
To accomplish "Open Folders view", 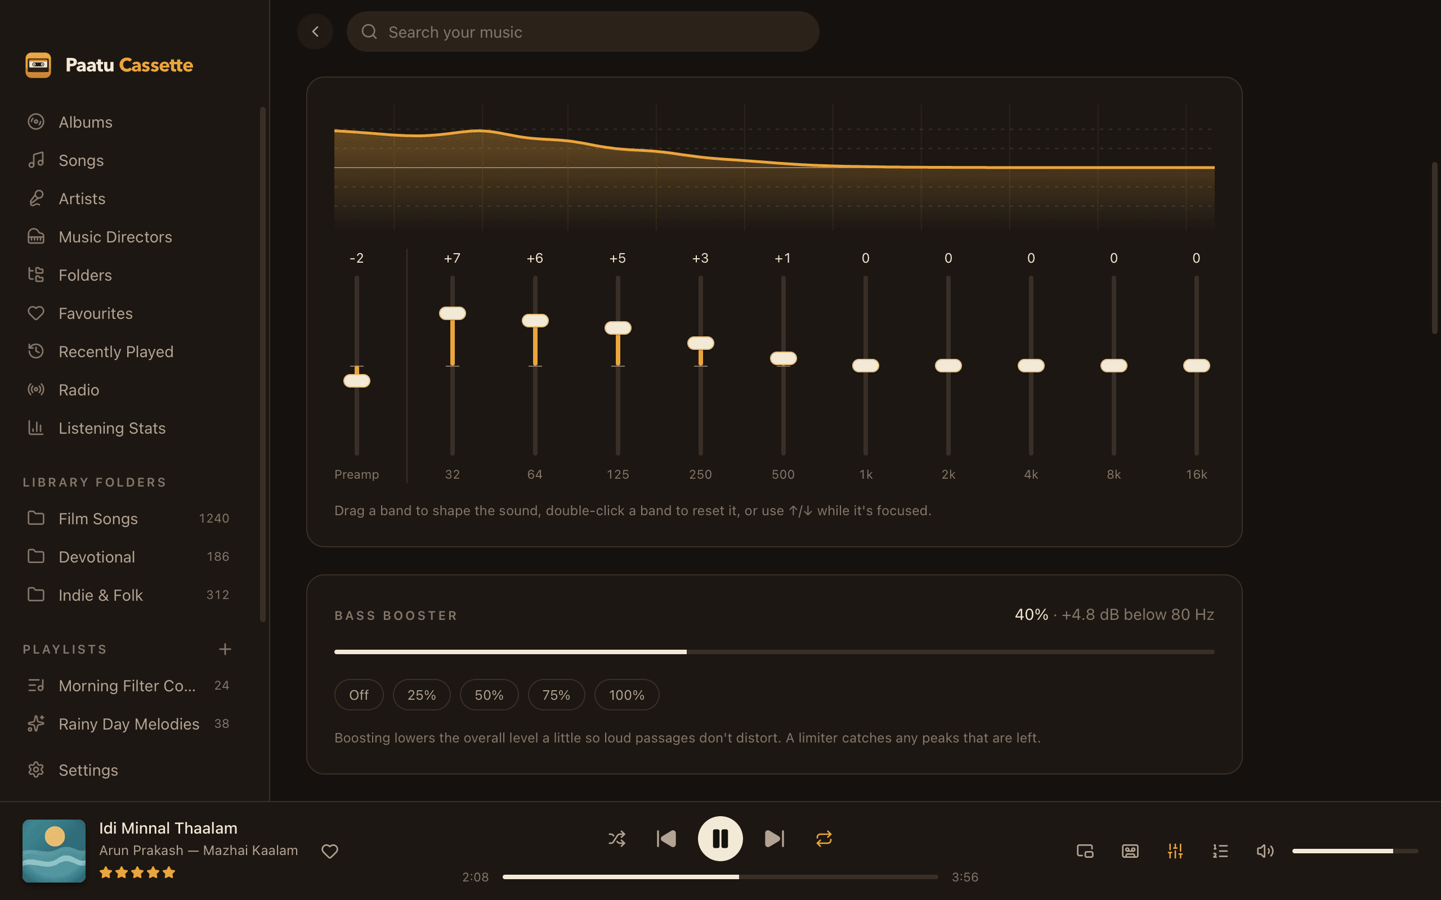I will click(128, 275).
